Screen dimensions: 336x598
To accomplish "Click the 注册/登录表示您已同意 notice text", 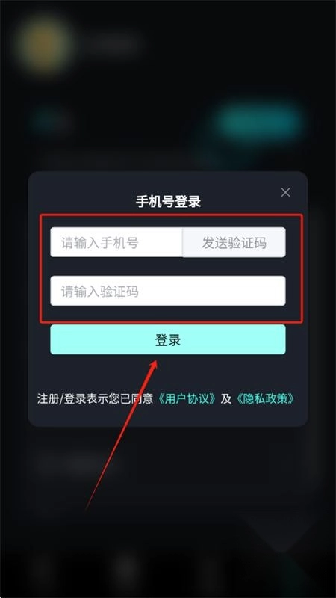I will pyautogui.click(x=96, y=398).
